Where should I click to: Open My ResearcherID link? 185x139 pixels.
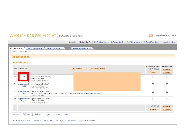pos(117,42)
